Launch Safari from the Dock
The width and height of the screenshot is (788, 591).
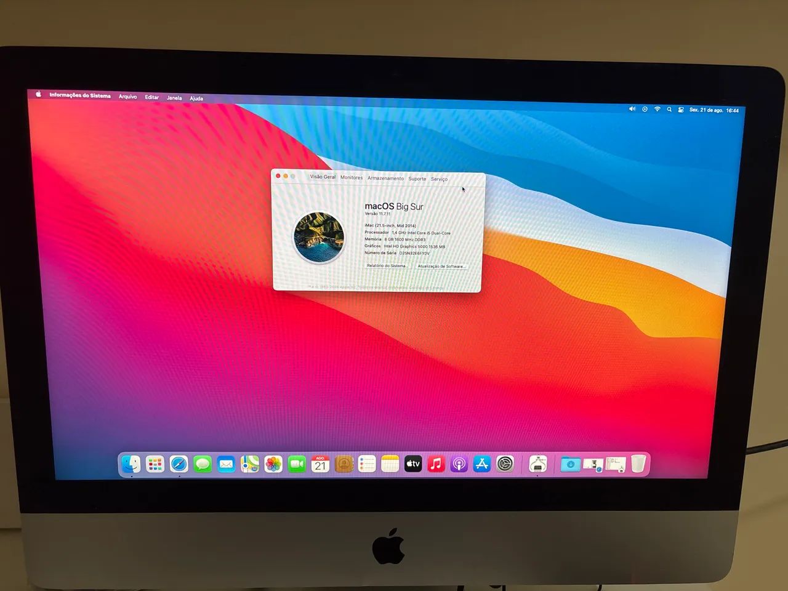(x=179, y=464)
